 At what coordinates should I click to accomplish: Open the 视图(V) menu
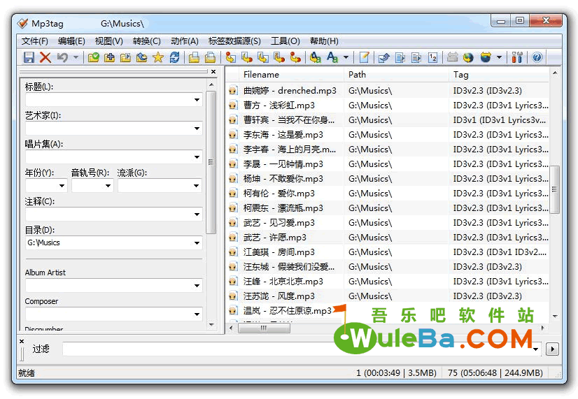(x=108, y=41)
